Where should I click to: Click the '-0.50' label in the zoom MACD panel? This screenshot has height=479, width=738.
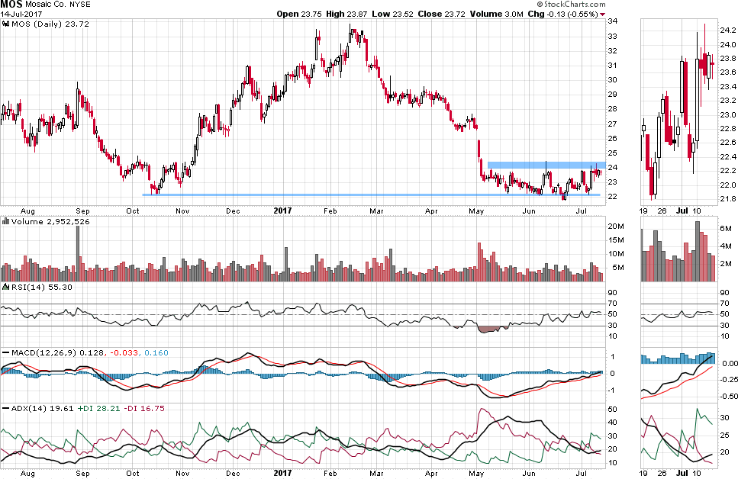(729, 396)
